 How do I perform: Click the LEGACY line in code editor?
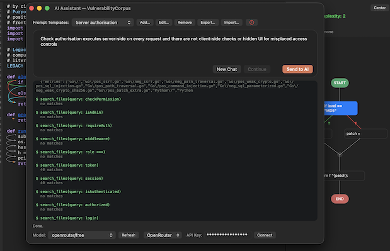tap(15, 66)
